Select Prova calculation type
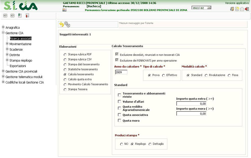The width and height of the screenshot is (251, 158). point(149,75)
